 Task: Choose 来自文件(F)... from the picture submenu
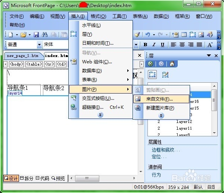point(161,99)
